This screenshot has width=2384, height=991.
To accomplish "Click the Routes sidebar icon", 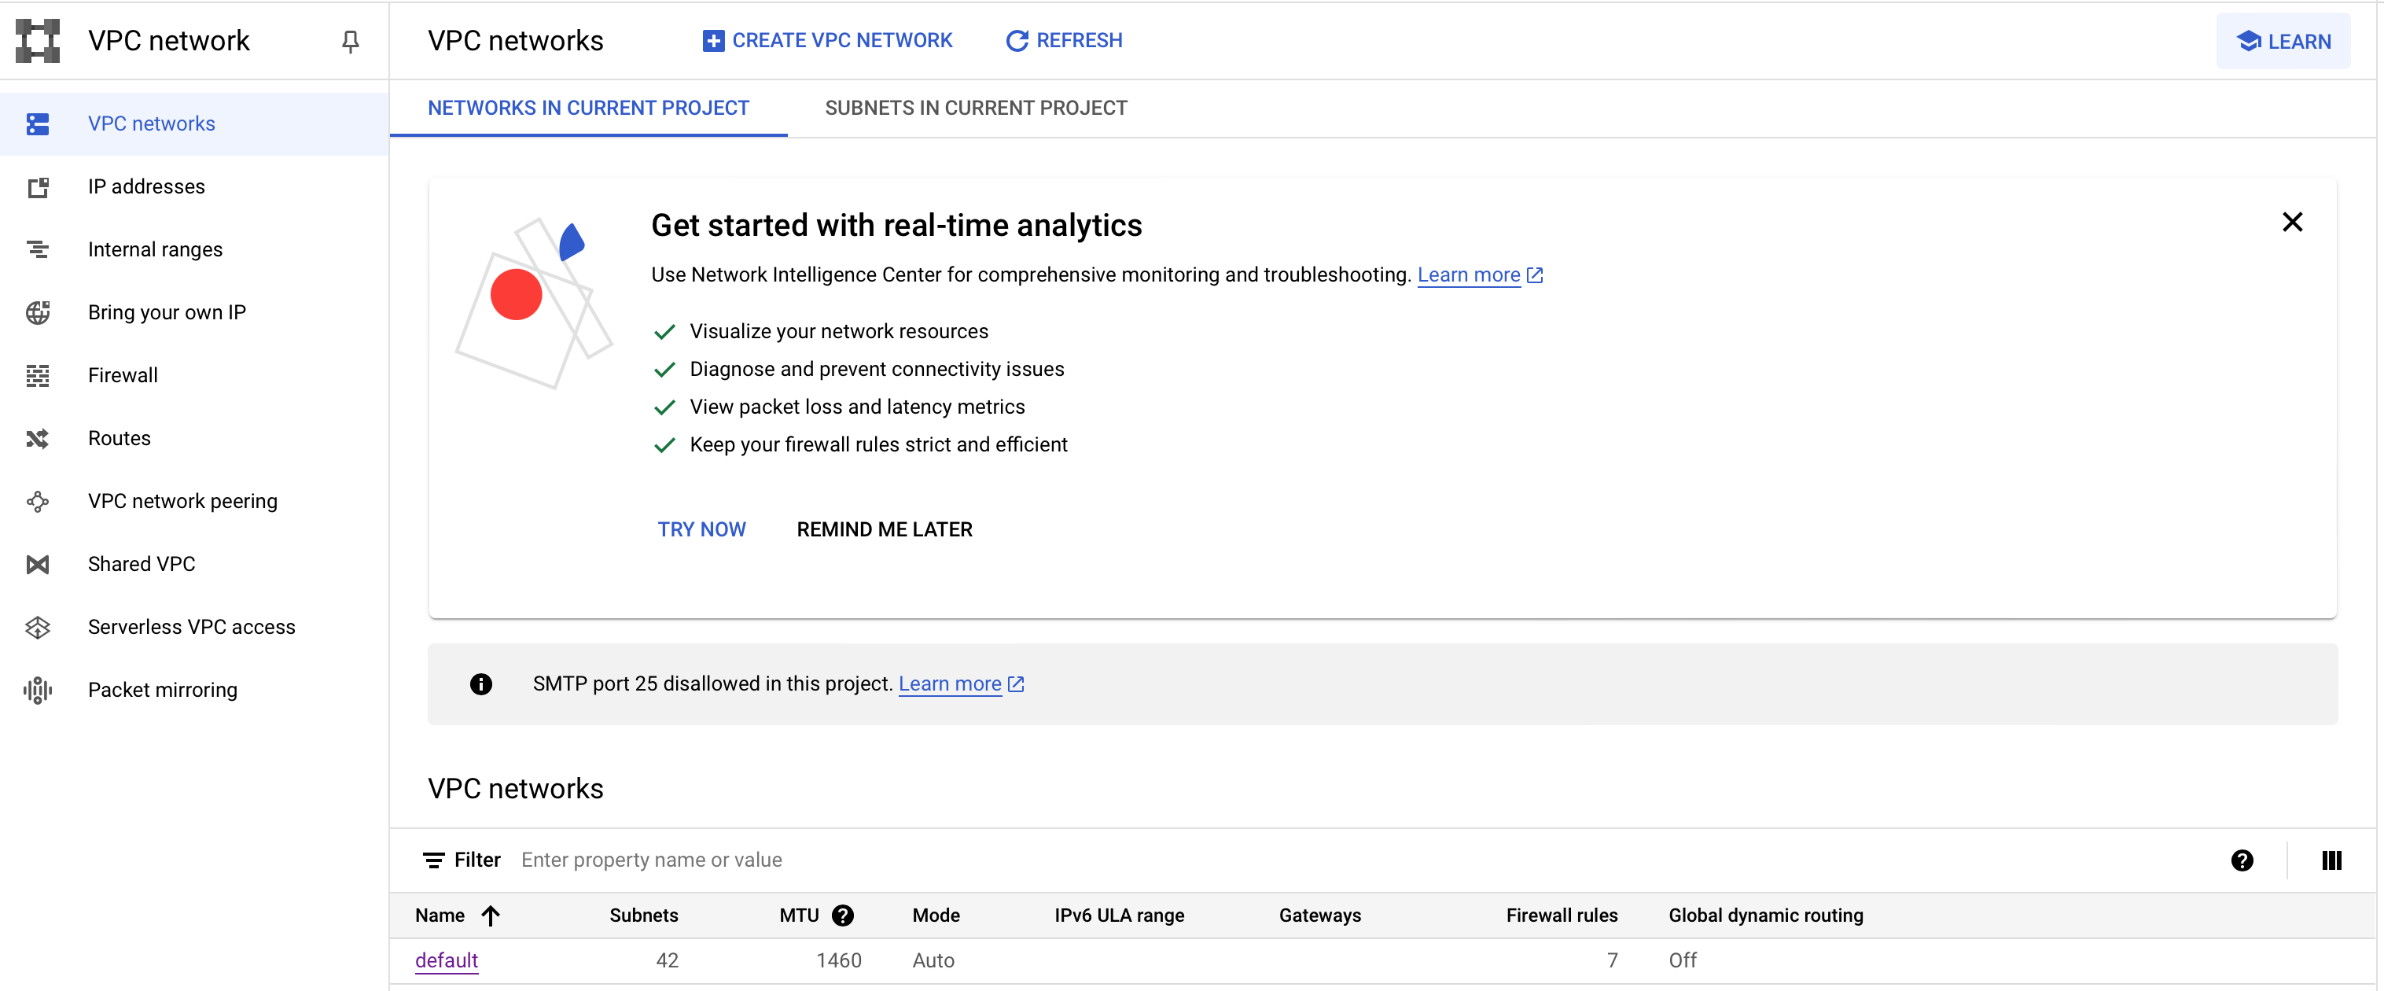I will click(x=38, y=438).
